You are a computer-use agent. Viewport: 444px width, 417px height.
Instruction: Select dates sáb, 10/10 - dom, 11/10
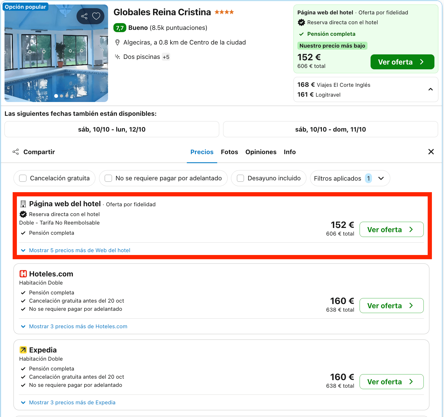click(330, 129)
